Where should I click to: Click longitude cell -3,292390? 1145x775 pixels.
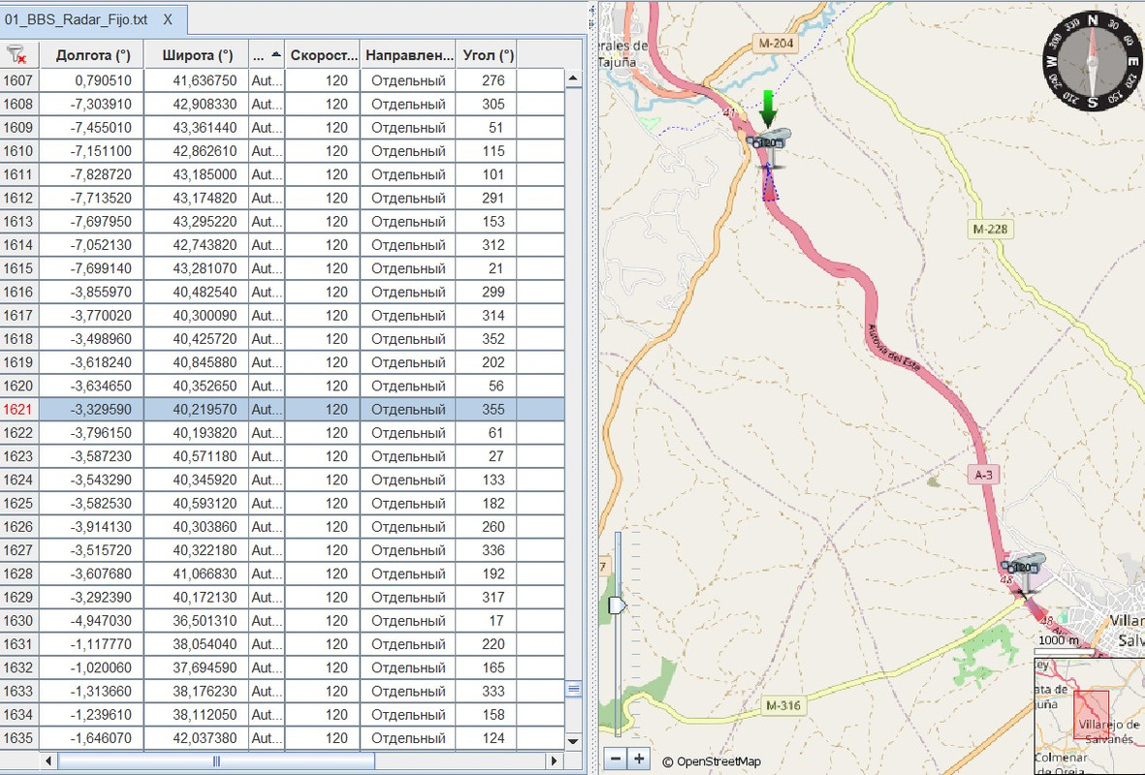[92, 598]
